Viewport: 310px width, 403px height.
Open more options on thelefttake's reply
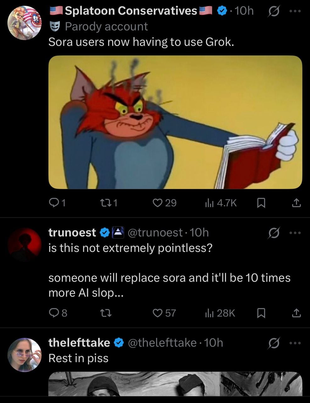tap(295, 343)
